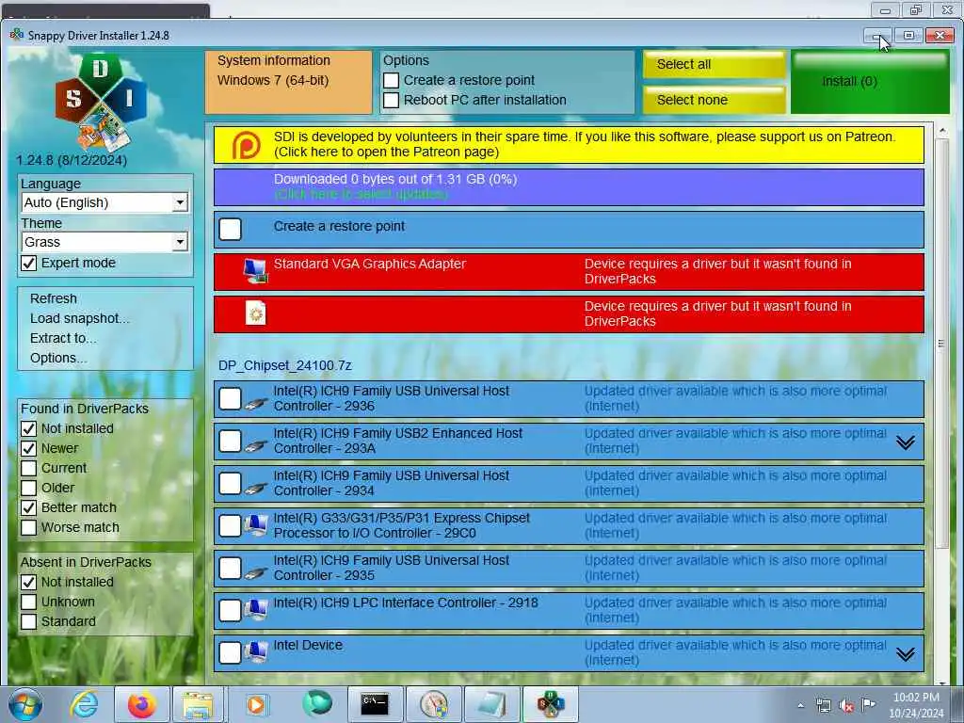Screen dimensions: 964x723
Task: Expand the Intel Device row chevron
Action: pyautogui.click(x=905, y=654)
